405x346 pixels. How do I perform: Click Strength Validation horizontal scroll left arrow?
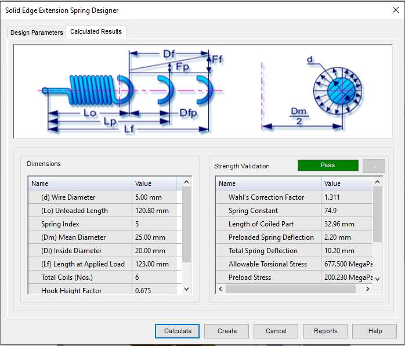click(220, 289)
